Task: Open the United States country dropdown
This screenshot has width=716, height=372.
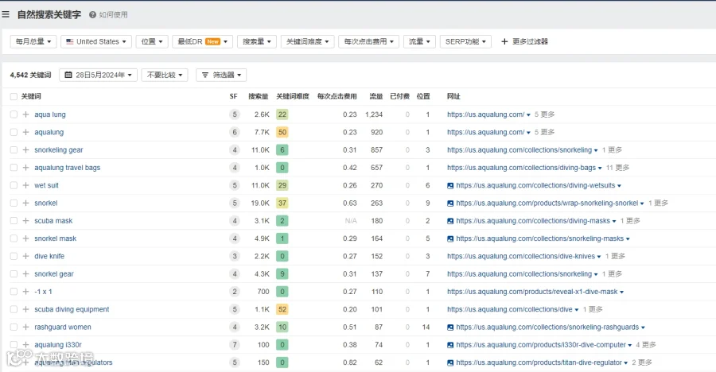Action: click(96, 41)
